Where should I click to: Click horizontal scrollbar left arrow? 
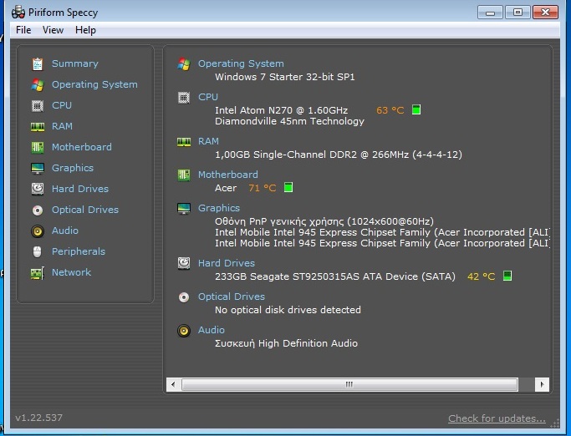[x=173, y=384]
